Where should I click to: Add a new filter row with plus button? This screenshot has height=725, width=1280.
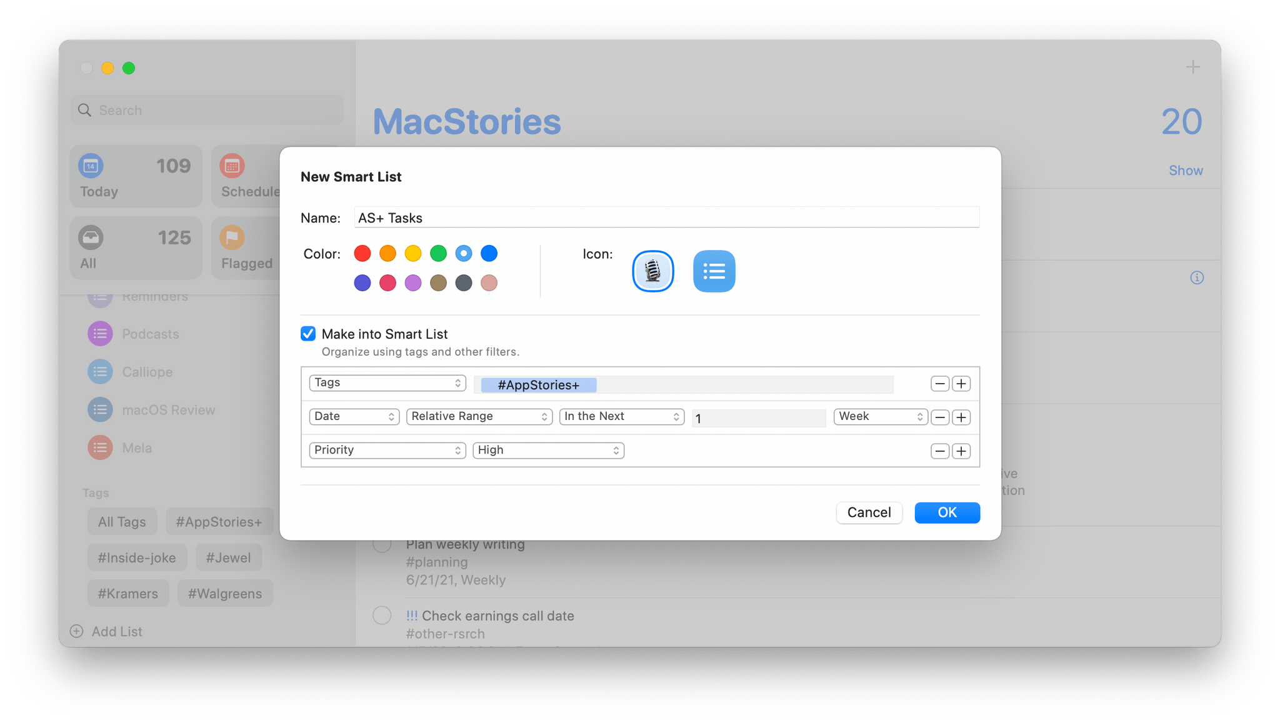[962, 450]
